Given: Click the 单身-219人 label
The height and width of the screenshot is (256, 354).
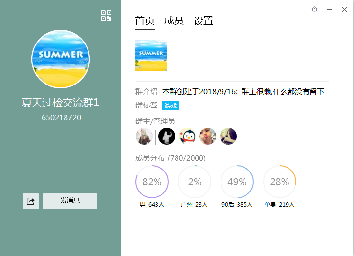Looking at the screenshot, I should pos(280,205).
